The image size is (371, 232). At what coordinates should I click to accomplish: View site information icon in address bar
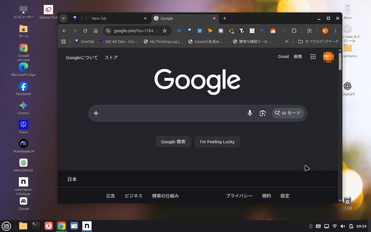click(108, 31)
